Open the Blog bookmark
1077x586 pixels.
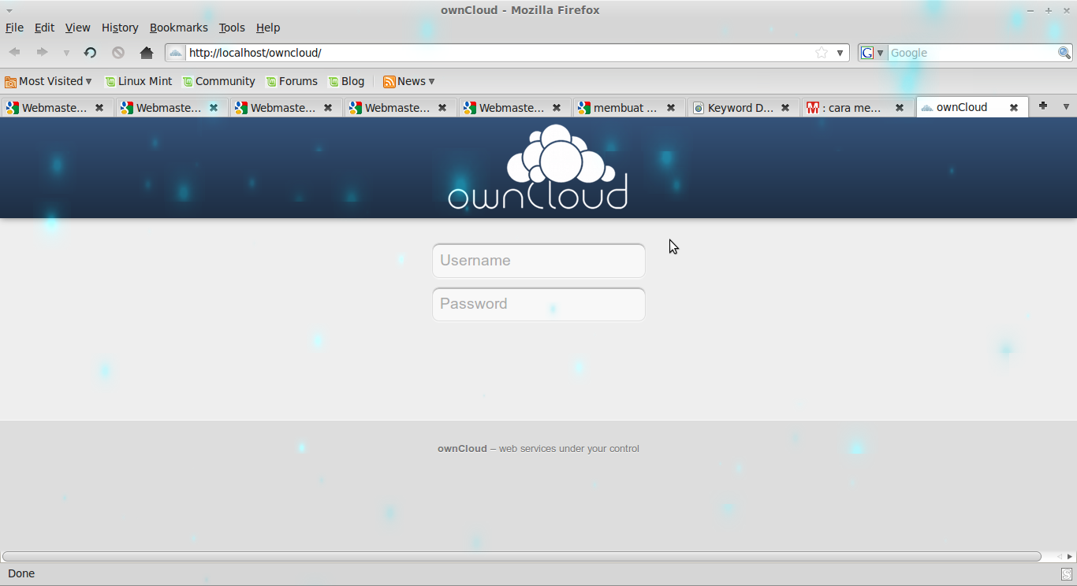[346, 81]
